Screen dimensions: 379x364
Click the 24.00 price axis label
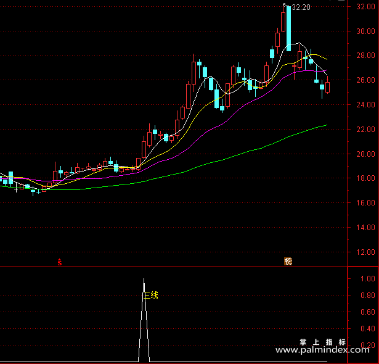pos(365,105)
